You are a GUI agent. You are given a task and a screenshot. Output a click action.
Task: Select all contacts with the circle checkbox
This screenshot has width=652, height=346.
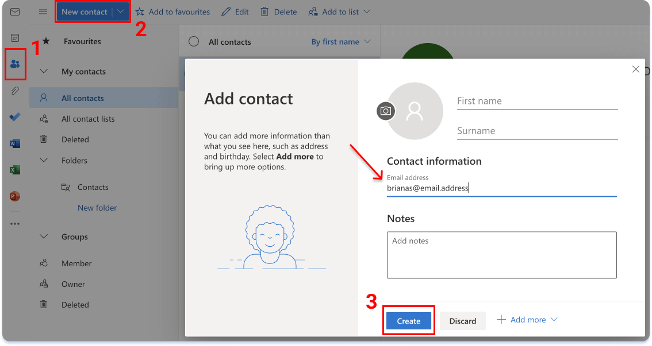pyautogui.click(x=194, y=41)
